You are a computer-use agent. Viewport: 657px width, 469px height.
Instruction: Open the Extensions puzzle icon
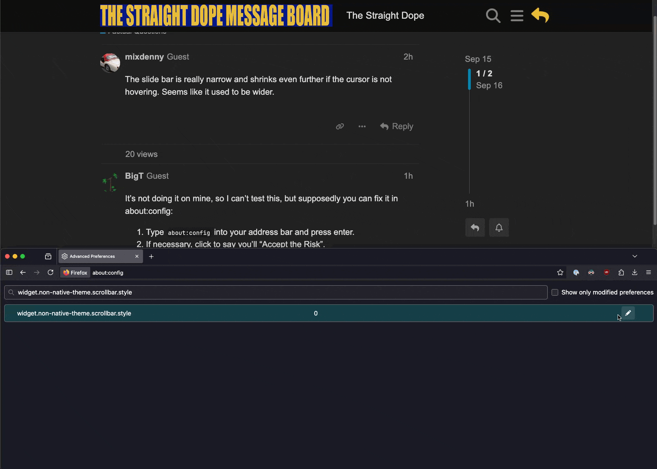(x=621, y=272)
